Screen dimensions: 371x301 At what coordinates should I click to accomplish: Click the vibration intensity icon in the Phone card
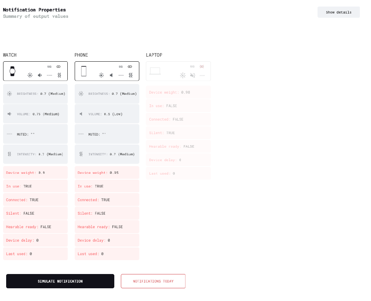[131, 76]
